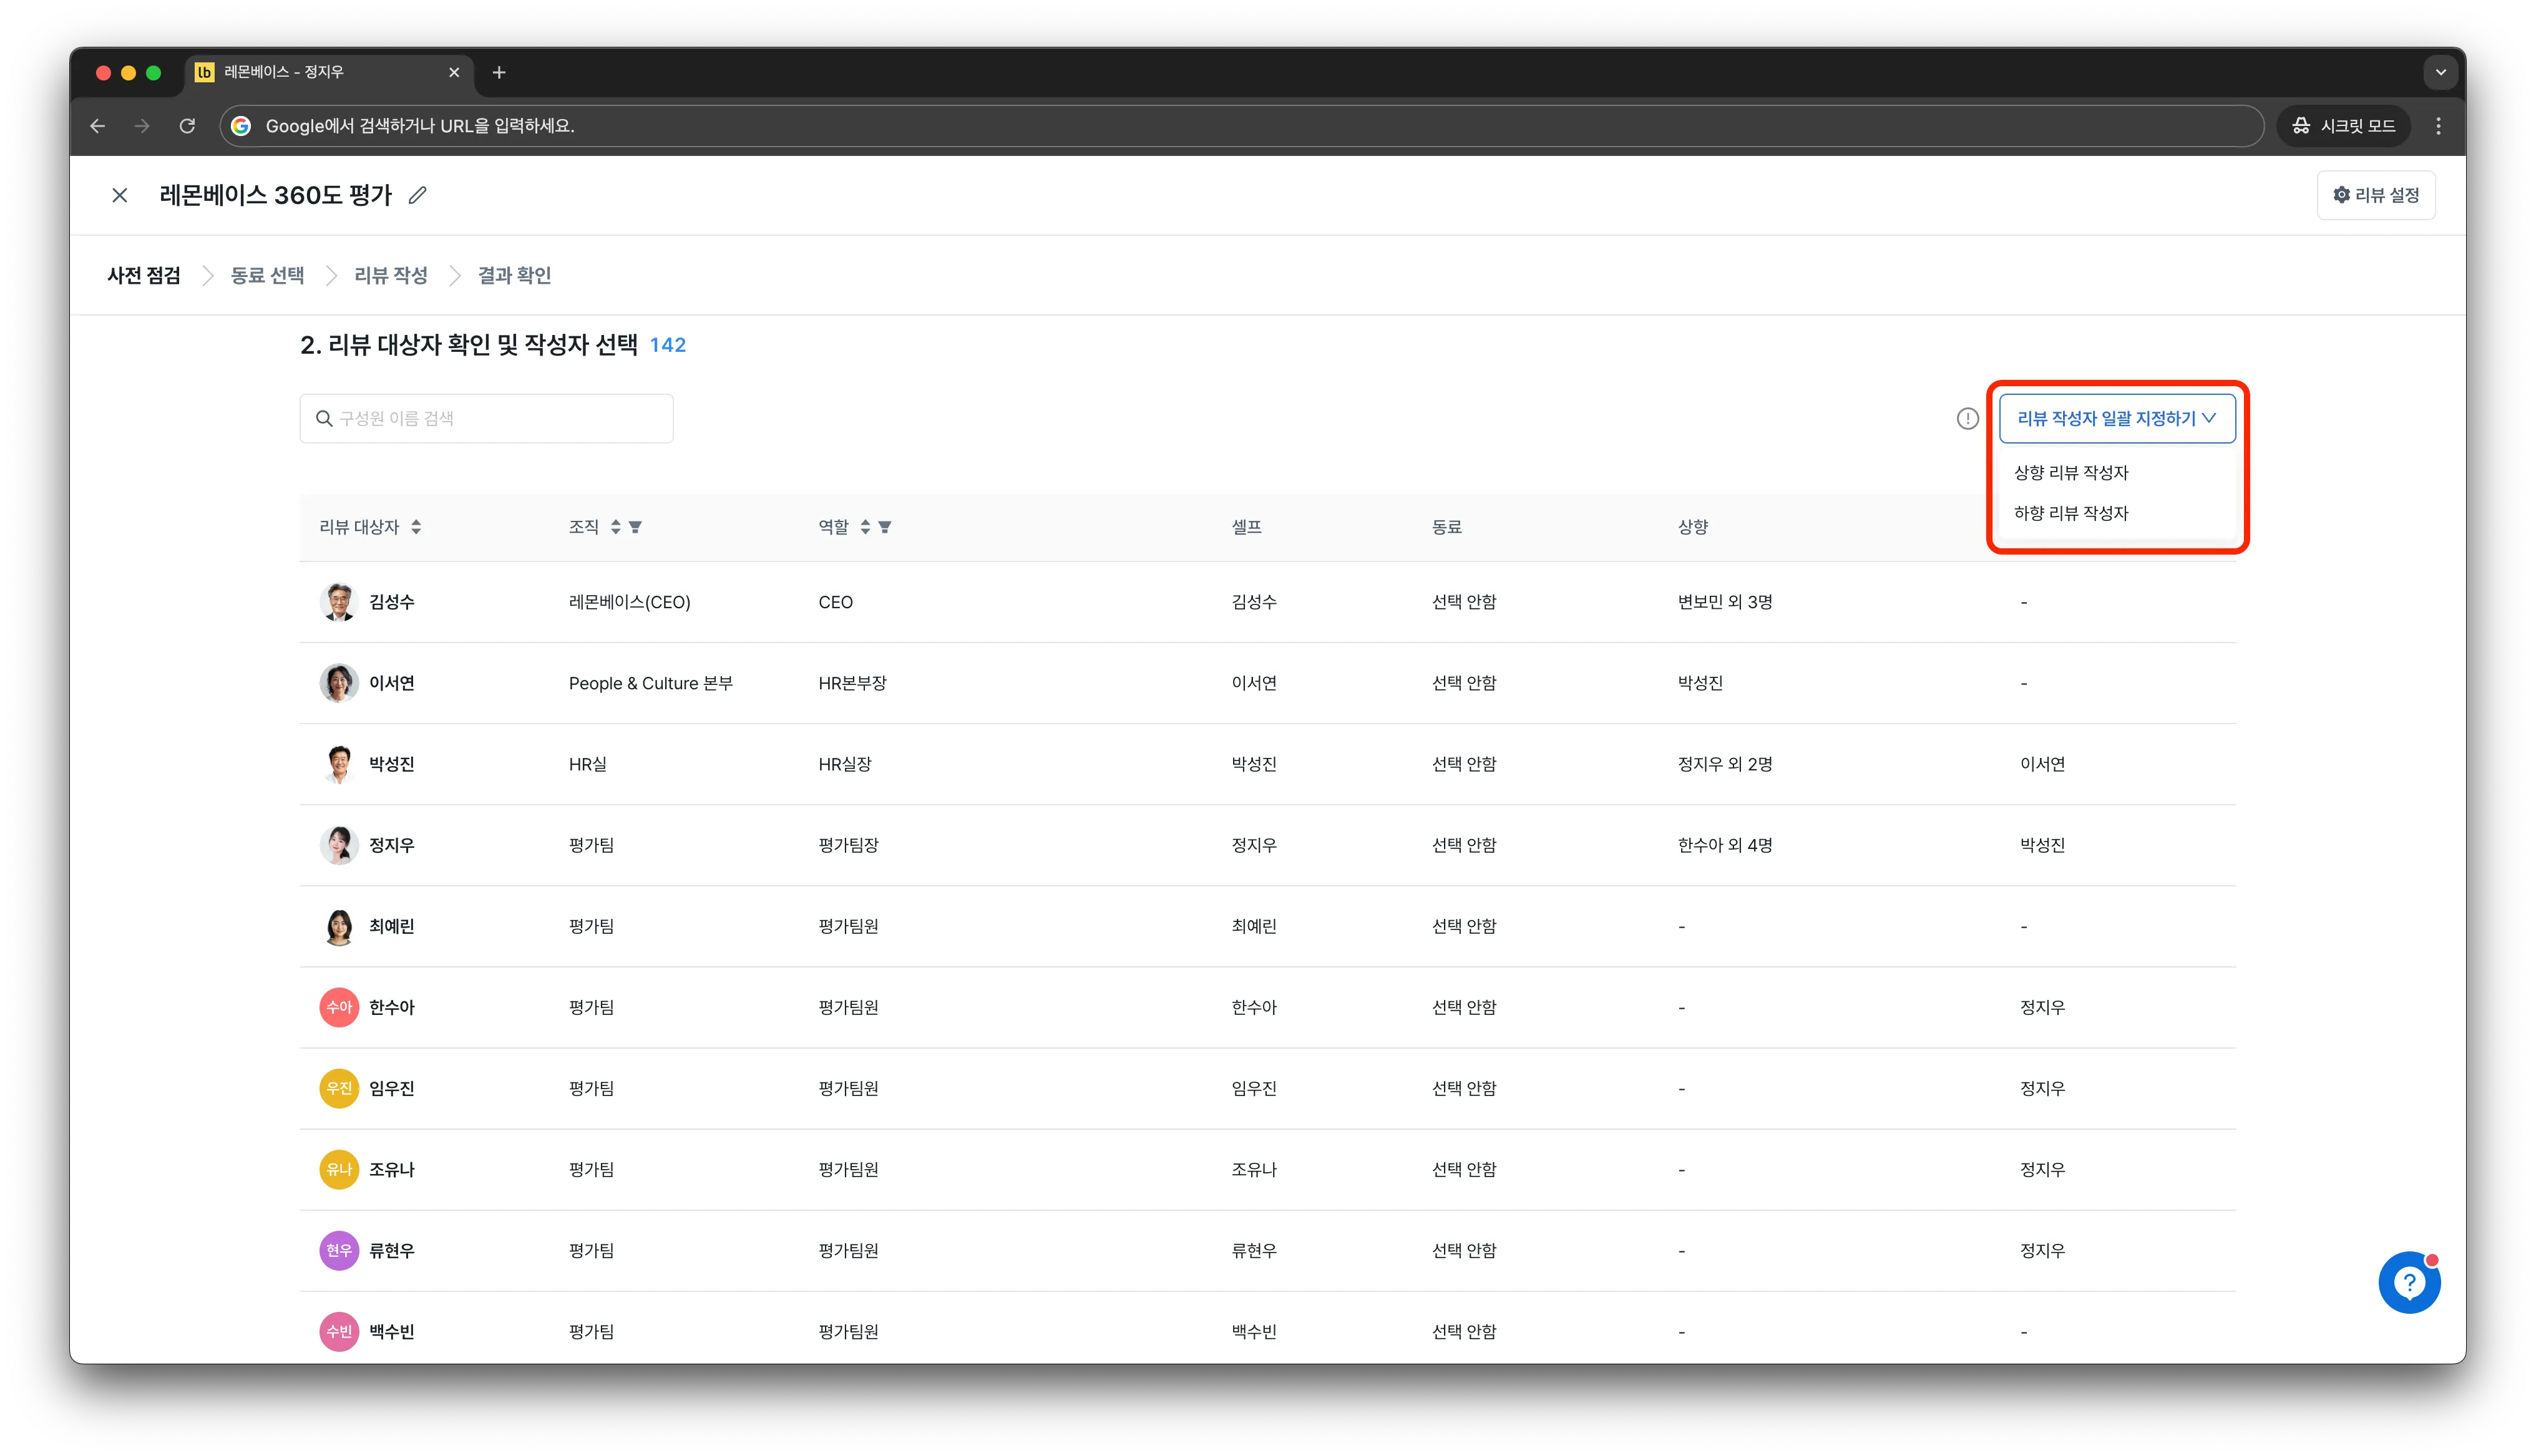The height and width of the screenshot is (1456, 2536).
Task: Click 한수아's red avatar badge
Action: click(x=339, y=1007)
